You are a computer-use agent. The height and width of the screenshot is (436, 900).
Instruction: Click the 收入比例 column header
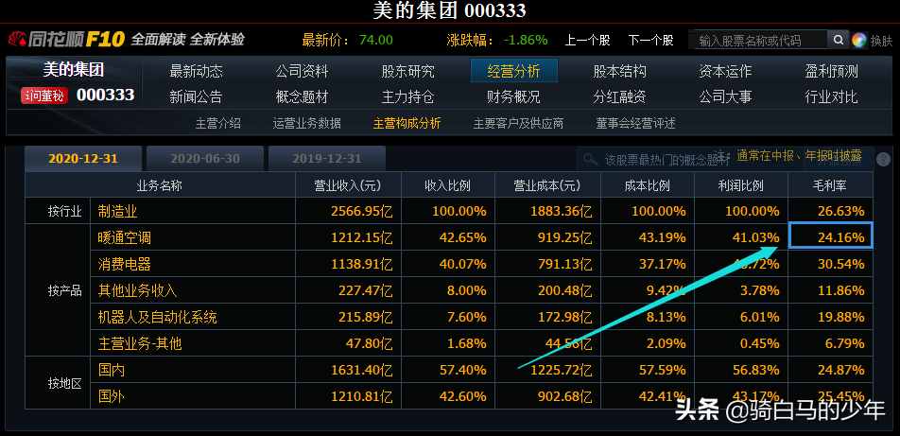point(448,185)
